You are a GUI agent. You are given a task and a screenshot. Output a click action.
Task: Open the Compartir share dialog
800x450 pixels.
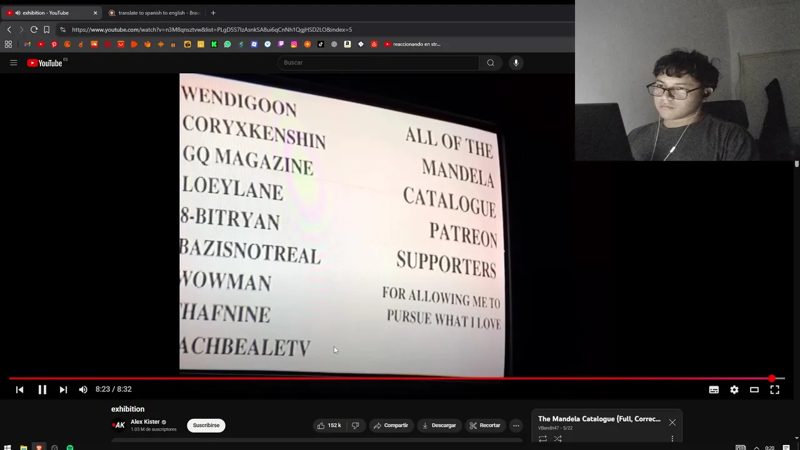point(391,426)
